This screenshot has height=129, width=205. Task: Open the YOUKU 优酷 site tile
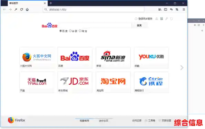pos(152,57)
